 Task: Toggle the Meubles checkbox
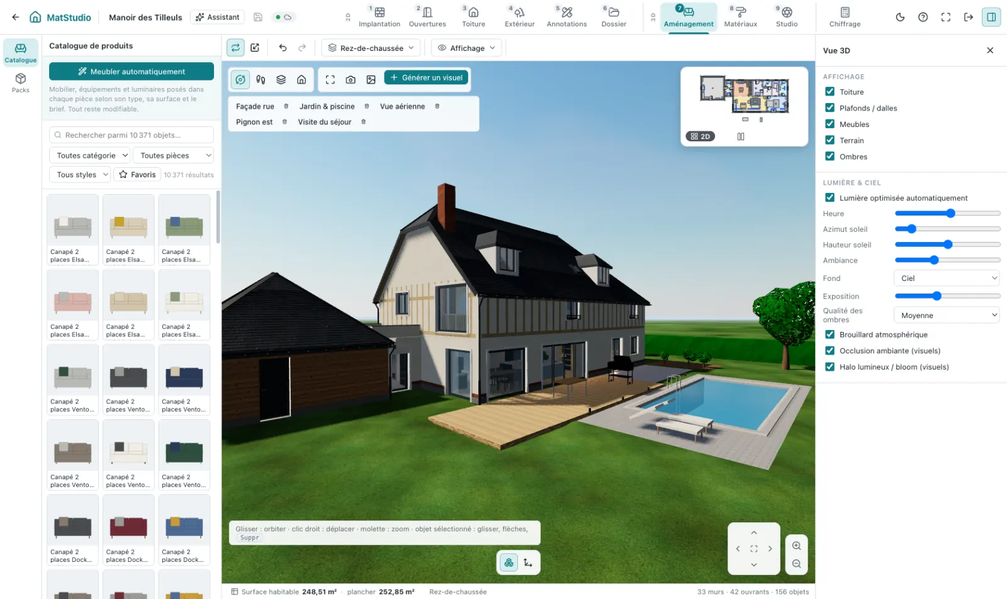coord(830,124)
